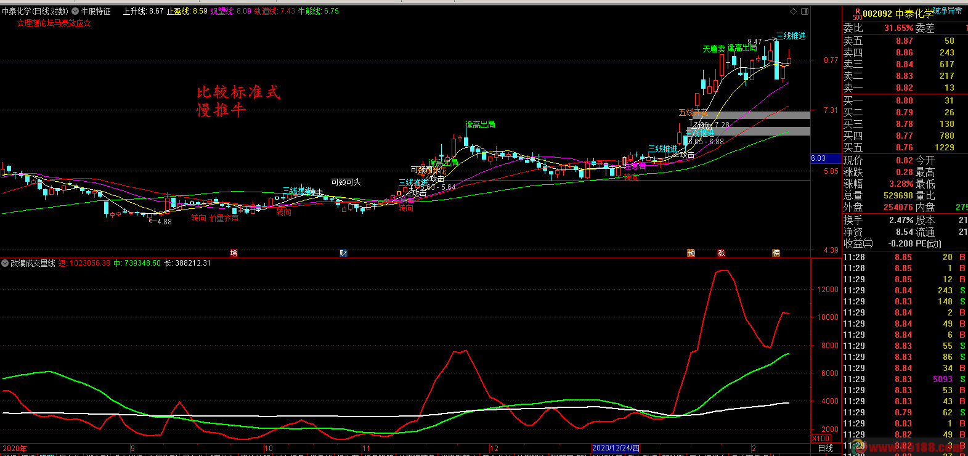Image resolution: width=968 pixels, height=456 pixels.
Task: Click the 总量 529698 value
Action: [898, 195]
